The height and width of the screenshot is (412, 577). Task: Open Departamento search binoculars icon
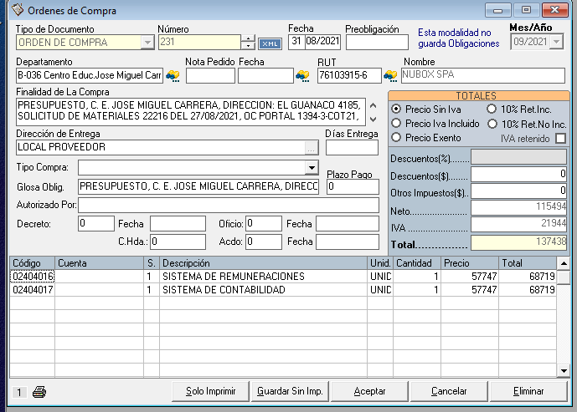pyautogui.click(x=173, y=76)
